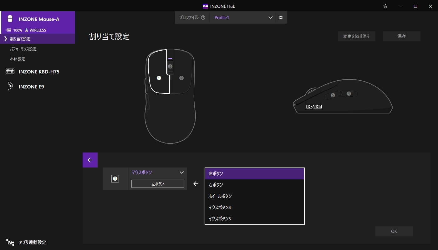438x250 pixels.
Task: Click the numbered 1 button badge in assignment panel
Action: tap(115, 179)
